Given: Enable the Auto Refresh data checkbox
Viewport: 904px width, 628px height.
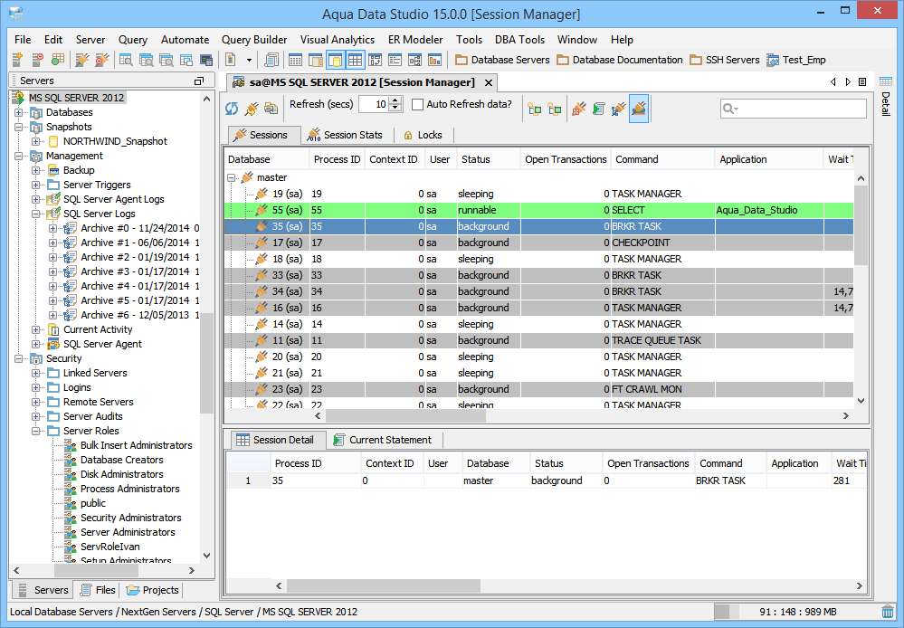Looking at the screenshot, I should tap(417, 105).
